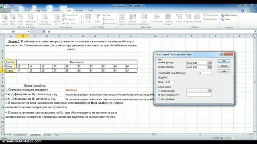This screenshot has width=257, height=144.
Task: Click Existing Connections icon
Action: tap(45, 20)
